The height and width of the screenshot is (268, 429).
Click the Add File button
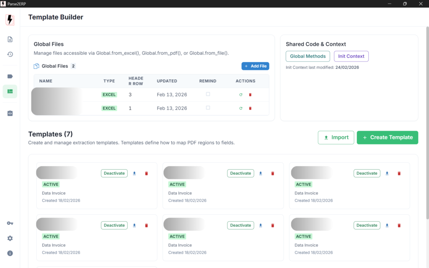point(255,66)
